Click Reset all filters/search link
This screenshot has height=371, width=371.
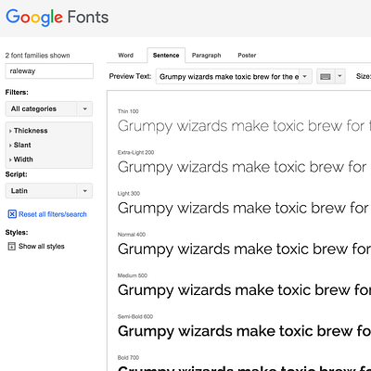(53, 214)
